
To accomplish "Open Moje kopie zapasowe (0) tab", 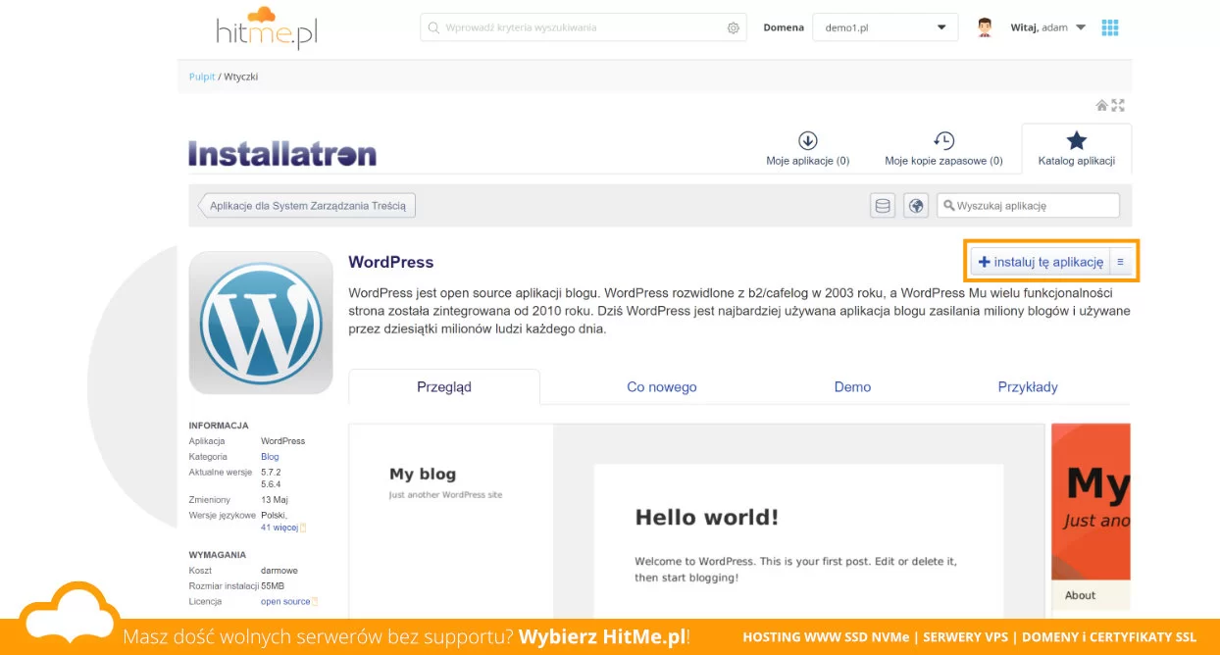I will coord(943,149).
